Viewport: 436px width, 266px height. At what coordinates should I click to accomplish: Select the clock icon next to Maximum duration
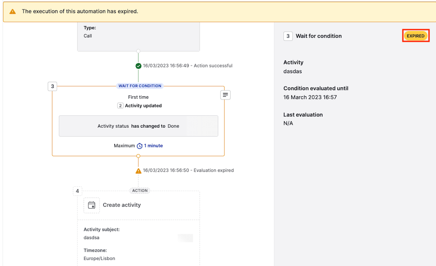click(x=140, y=145)
